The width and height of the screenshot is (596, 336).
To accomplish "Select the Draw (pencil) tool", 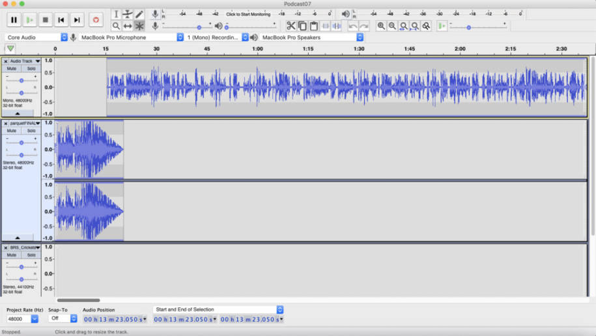I will [x=139, y=14].
